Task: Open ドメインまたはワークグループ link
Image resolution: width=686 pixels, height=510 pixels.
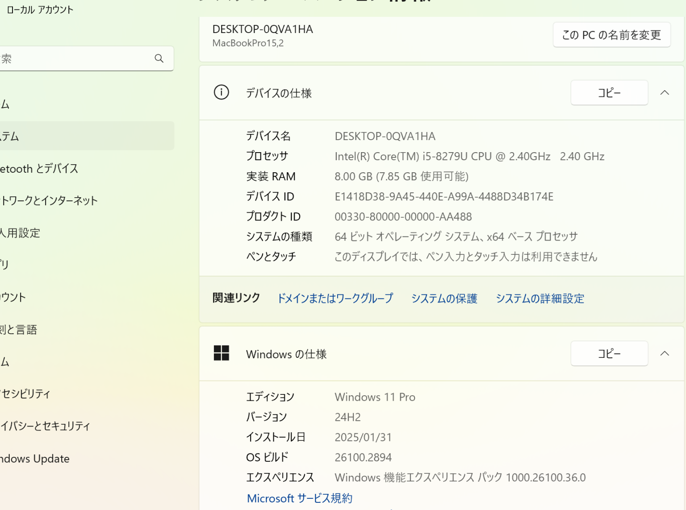Action: pos(335,299)
